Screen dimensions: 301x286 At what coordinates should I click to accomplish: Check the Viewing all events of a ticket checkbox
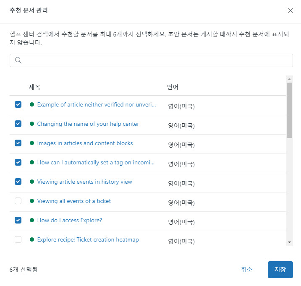18,201
